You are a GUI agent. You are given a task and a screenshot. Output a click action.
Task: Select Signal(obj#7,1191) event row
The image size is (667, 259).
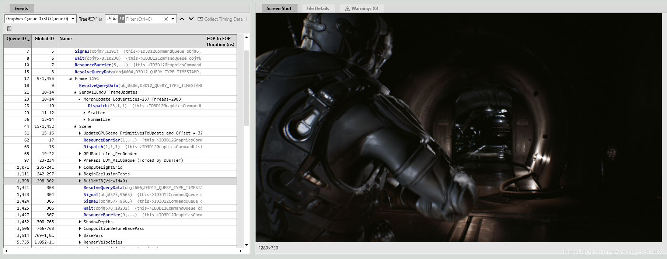pos(120,52)
